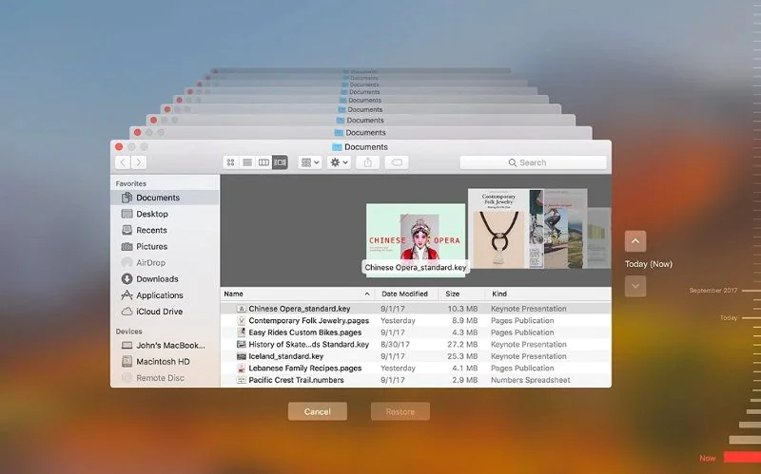Image resolution: width=761 pixels, height=474 pixels.
Task: Open the item arrangement dropdown
Action: [x=310, y=162]
